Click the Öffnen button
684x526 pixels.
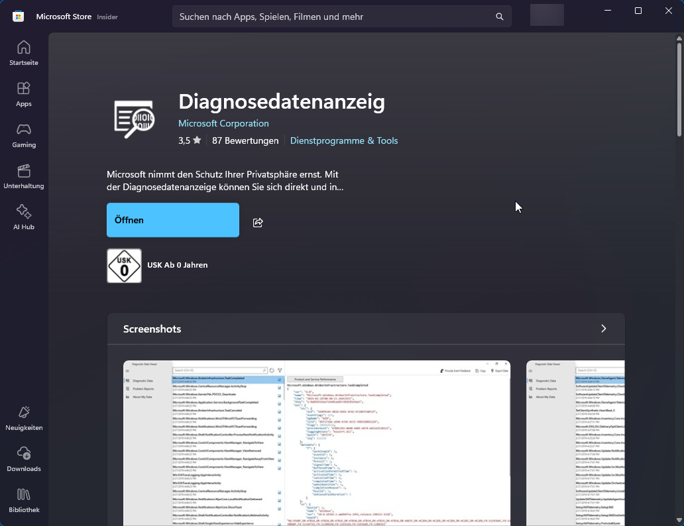click(173, 220)
